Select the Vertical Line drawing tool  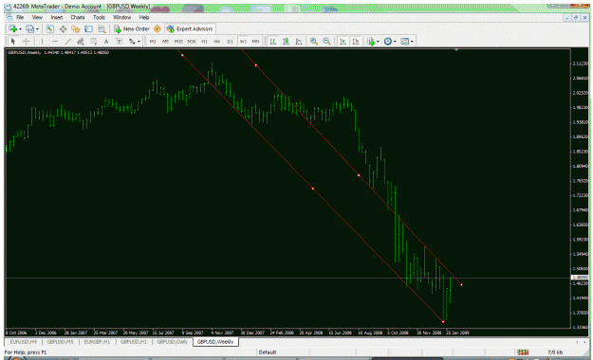click(x=42, y=41)
